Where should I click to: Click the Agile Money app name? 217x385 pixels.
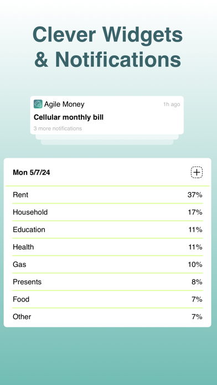pos(64,104)
